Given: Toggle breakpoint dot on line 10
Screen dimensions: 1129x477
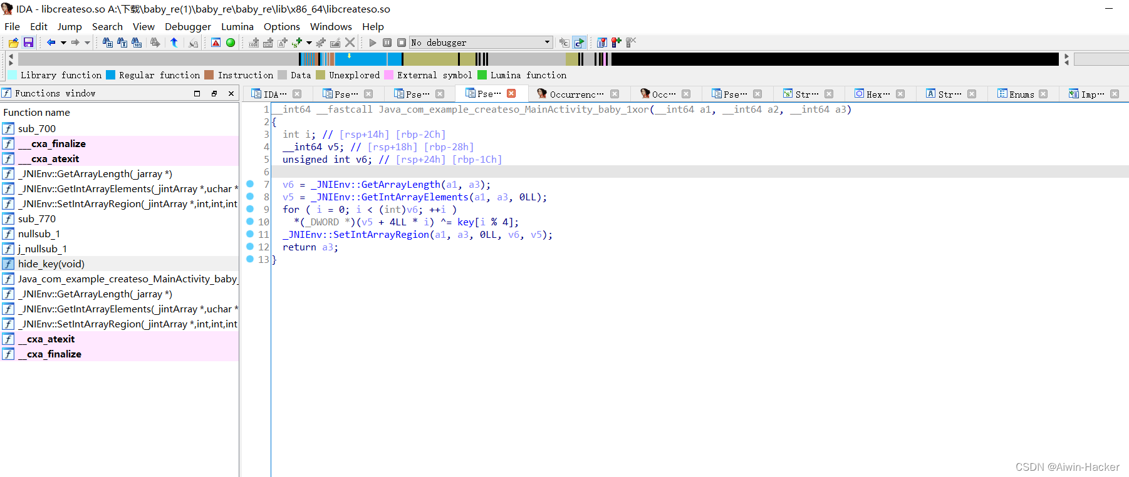Looking at the screenshot, I should click(250, 222).
